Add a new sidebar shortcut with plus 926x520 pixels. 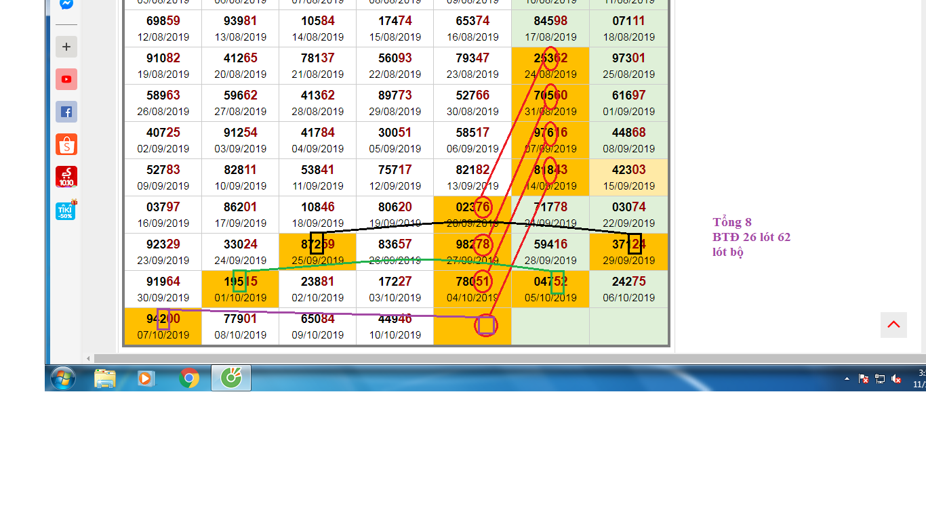(66, 47)
